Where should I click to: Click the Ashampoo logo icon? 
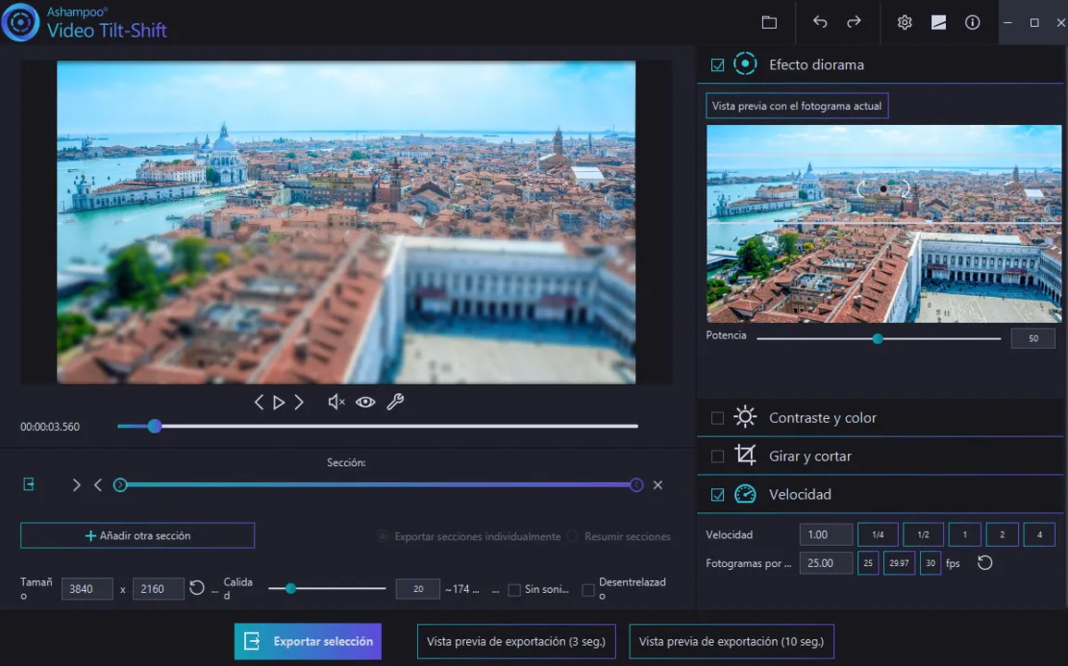click(20, 22)
